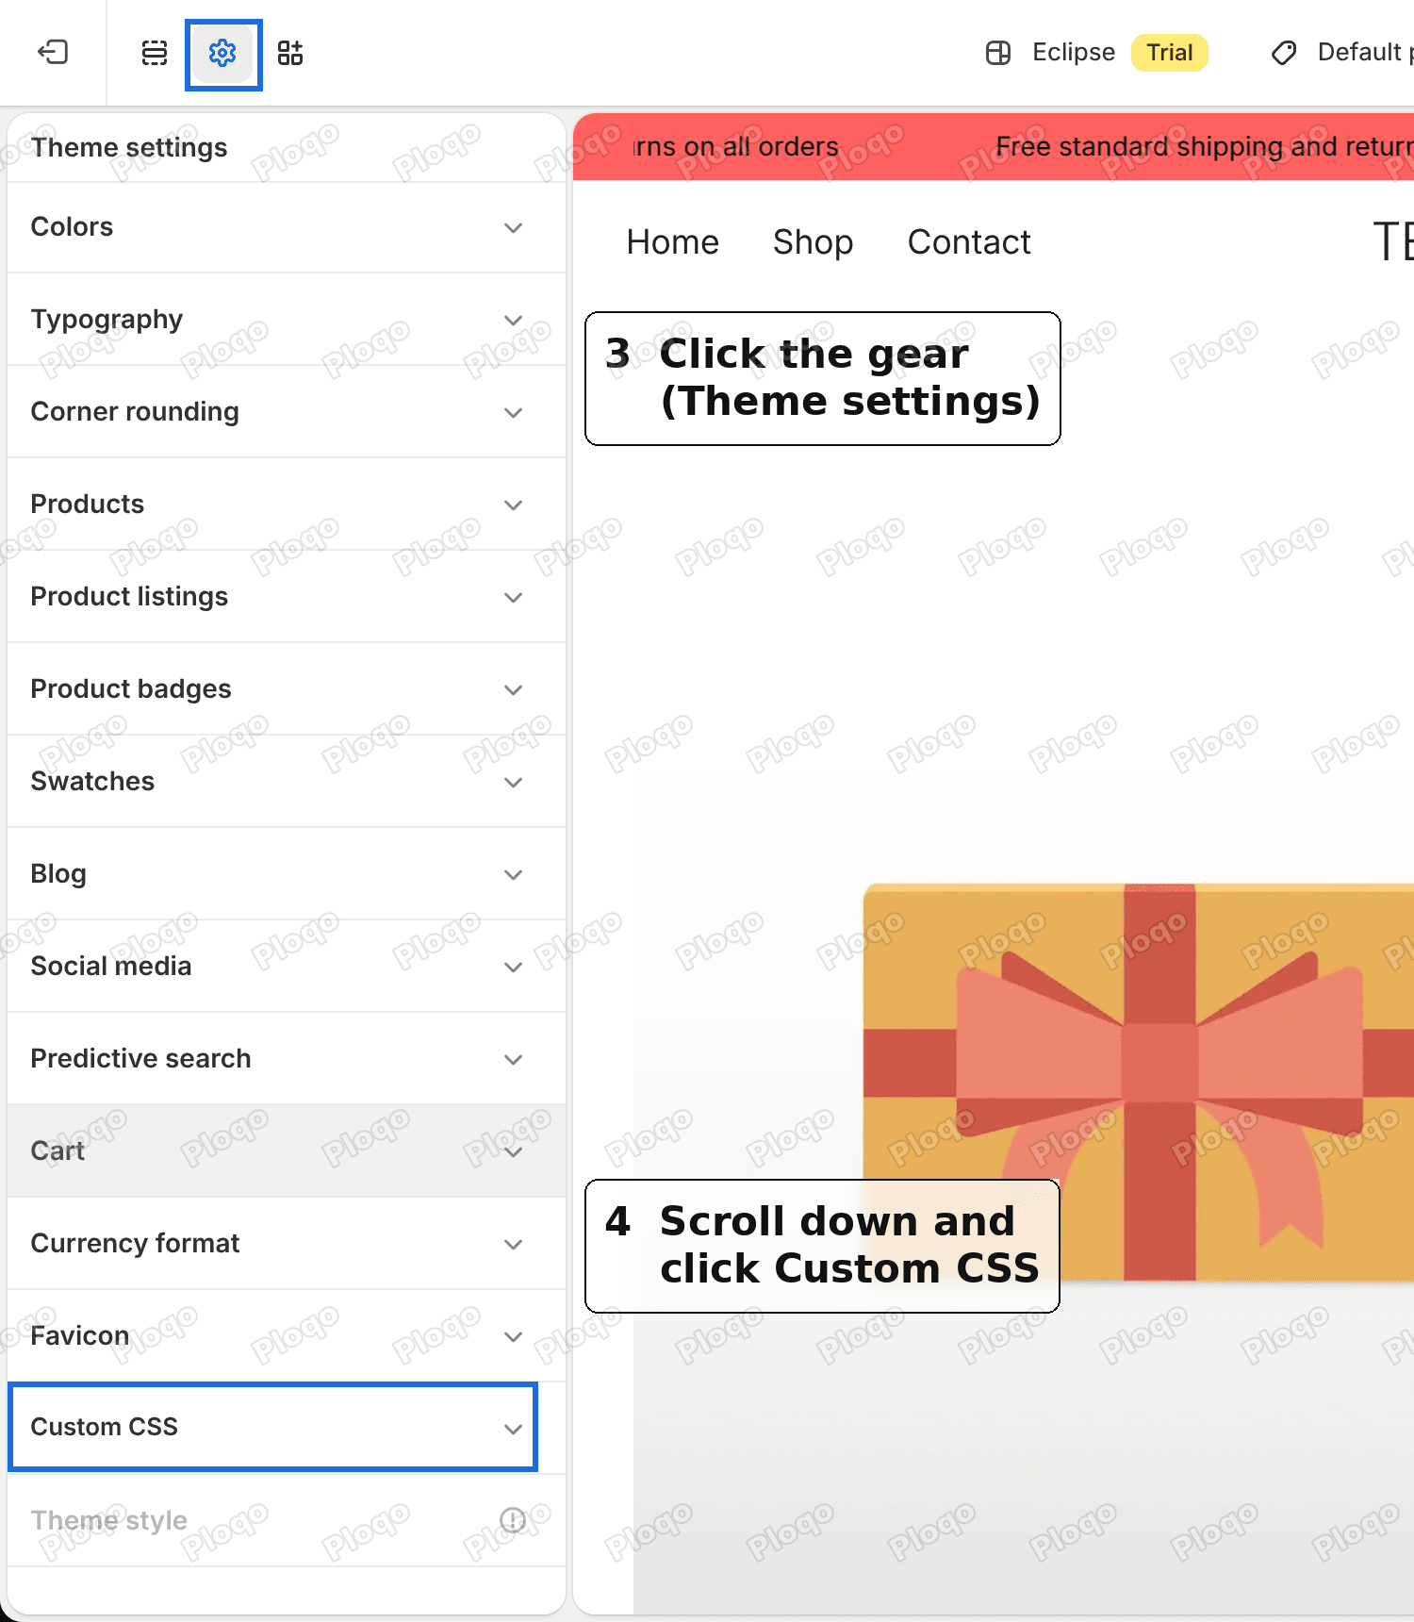Open the Predictive search label
Viewport: 1414px width, 1622px height.
(140, 1058)
